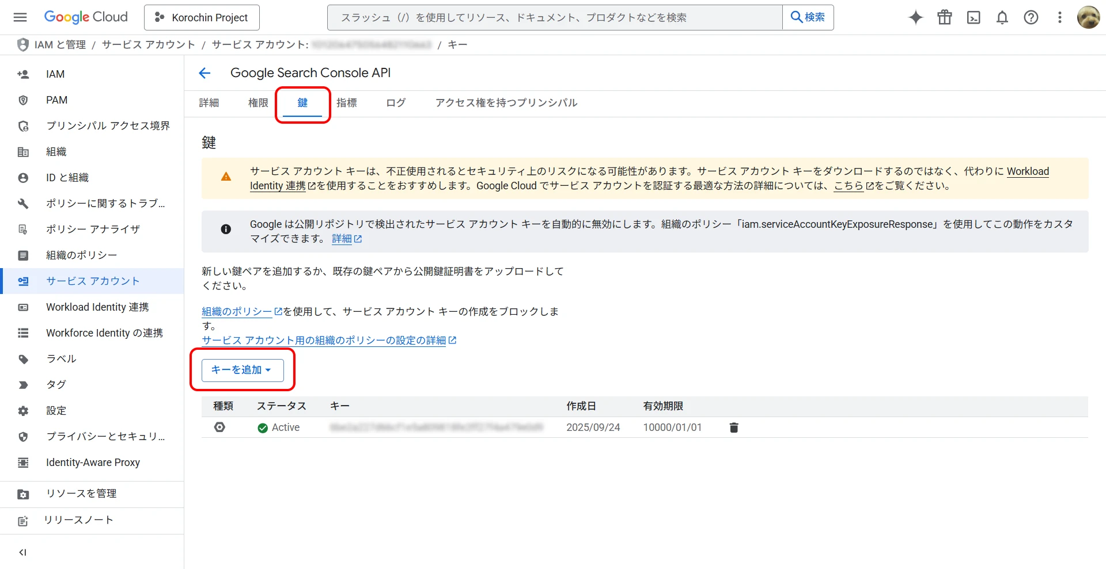
Task: Open the 組織のポリシー link
Action: pos(237,312)
